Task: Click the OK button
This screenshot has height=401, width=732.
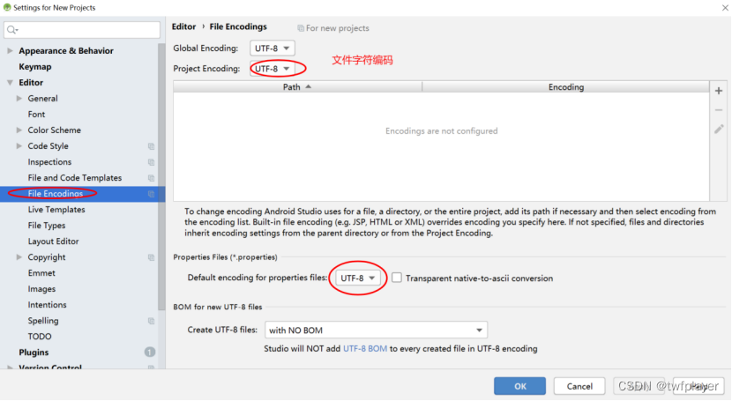Action: [x=520, y=386]
